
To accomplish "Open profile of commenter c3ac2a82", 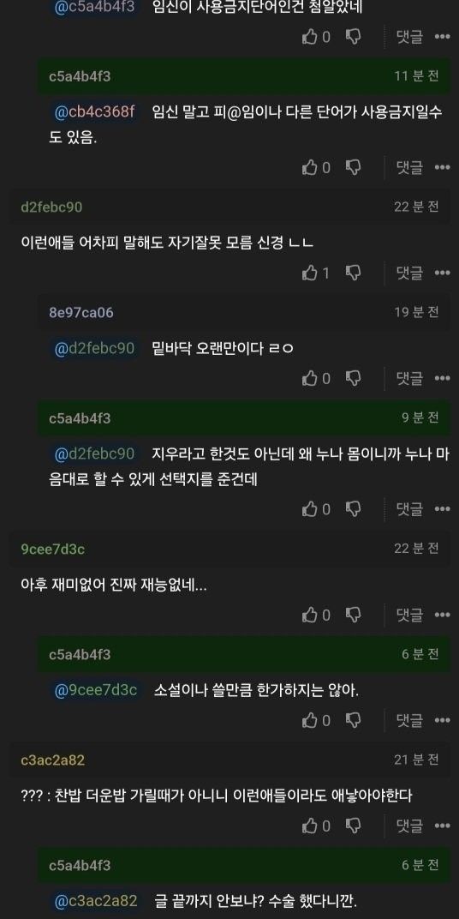I will coord(53,760).
